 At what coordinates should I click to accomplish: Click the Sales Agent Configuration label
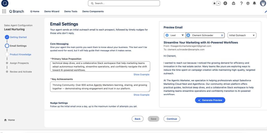18,25
